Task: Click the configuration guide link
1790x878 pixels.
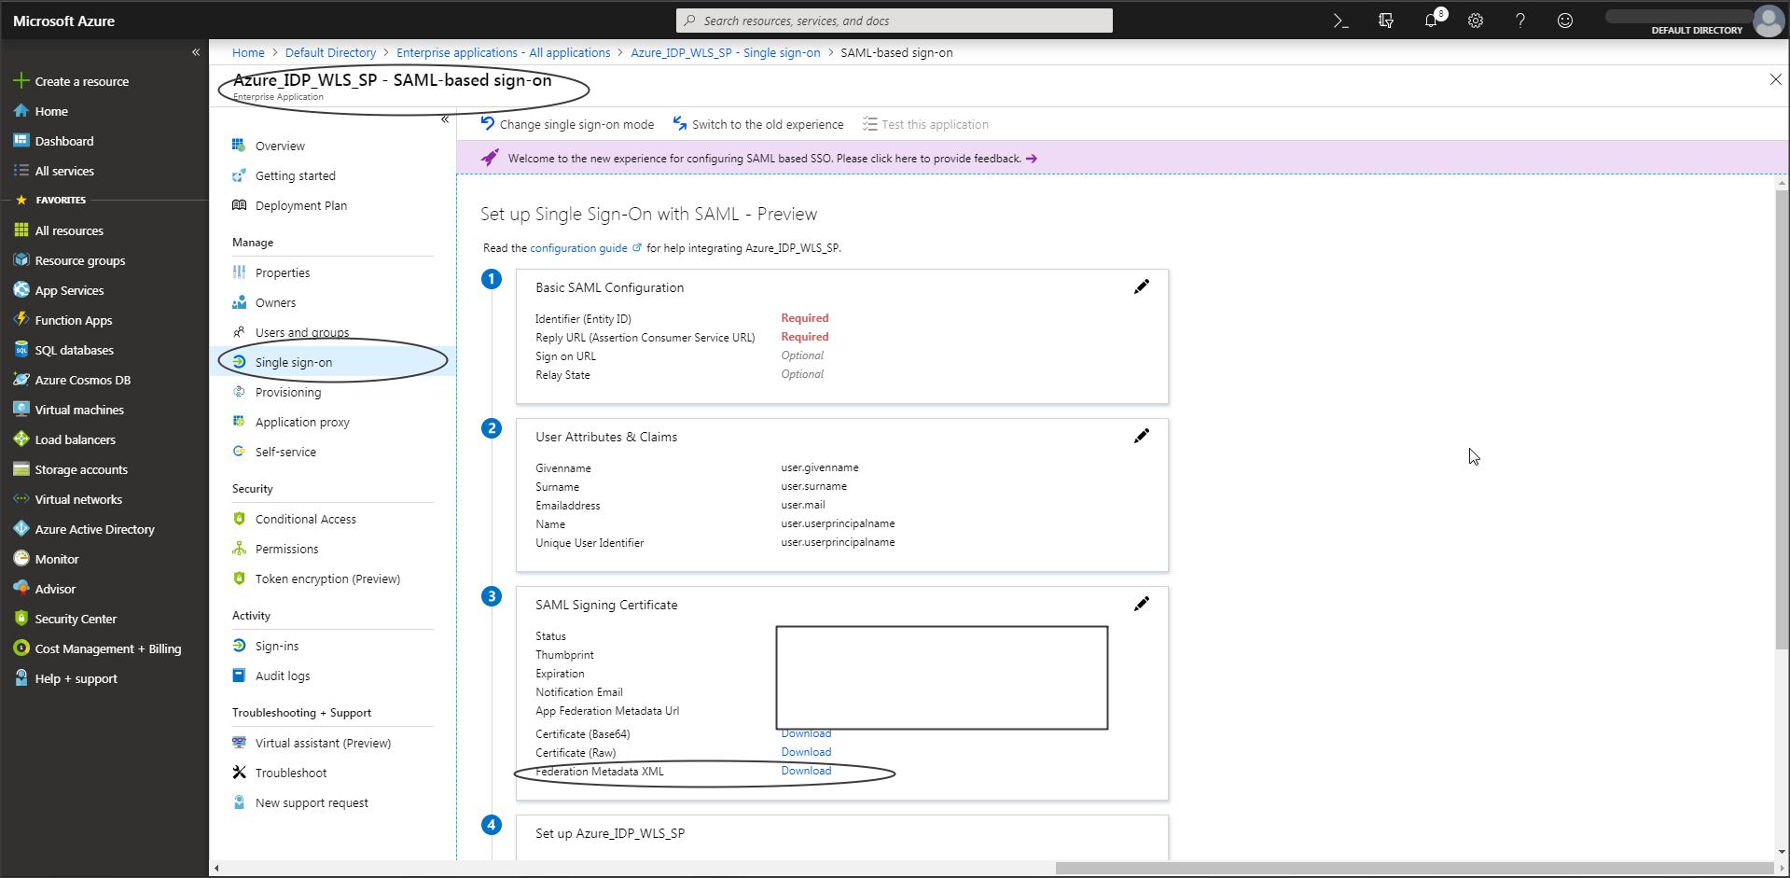Action: tap(578, 248)
